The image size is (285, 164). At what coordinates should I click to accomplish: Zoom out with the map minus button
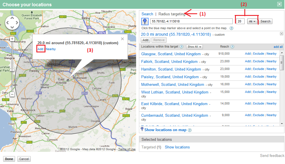(12, 94)
